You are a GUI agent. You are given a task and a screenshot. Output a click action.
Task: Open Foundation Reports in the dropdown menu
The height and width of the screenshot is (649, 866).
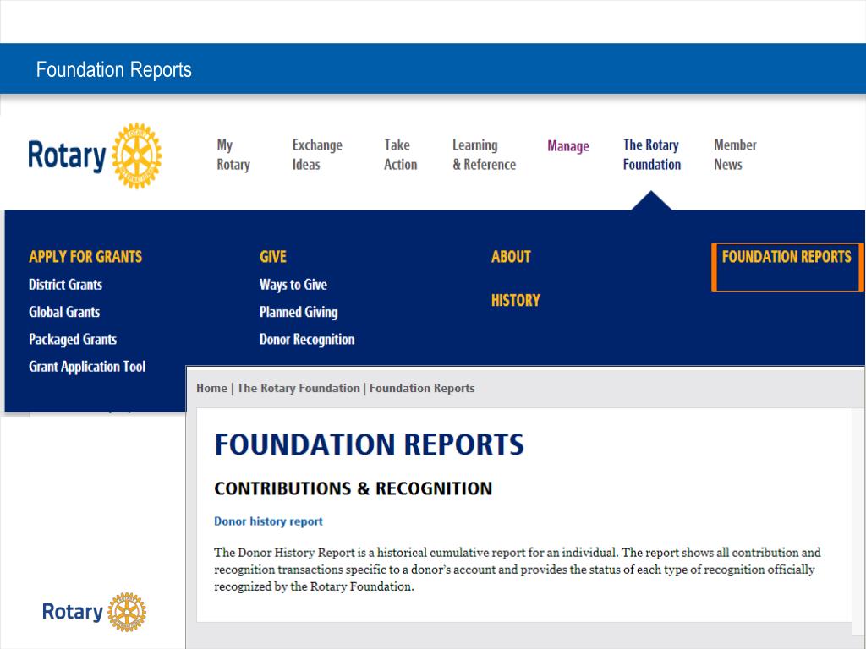tap(787, 257)
